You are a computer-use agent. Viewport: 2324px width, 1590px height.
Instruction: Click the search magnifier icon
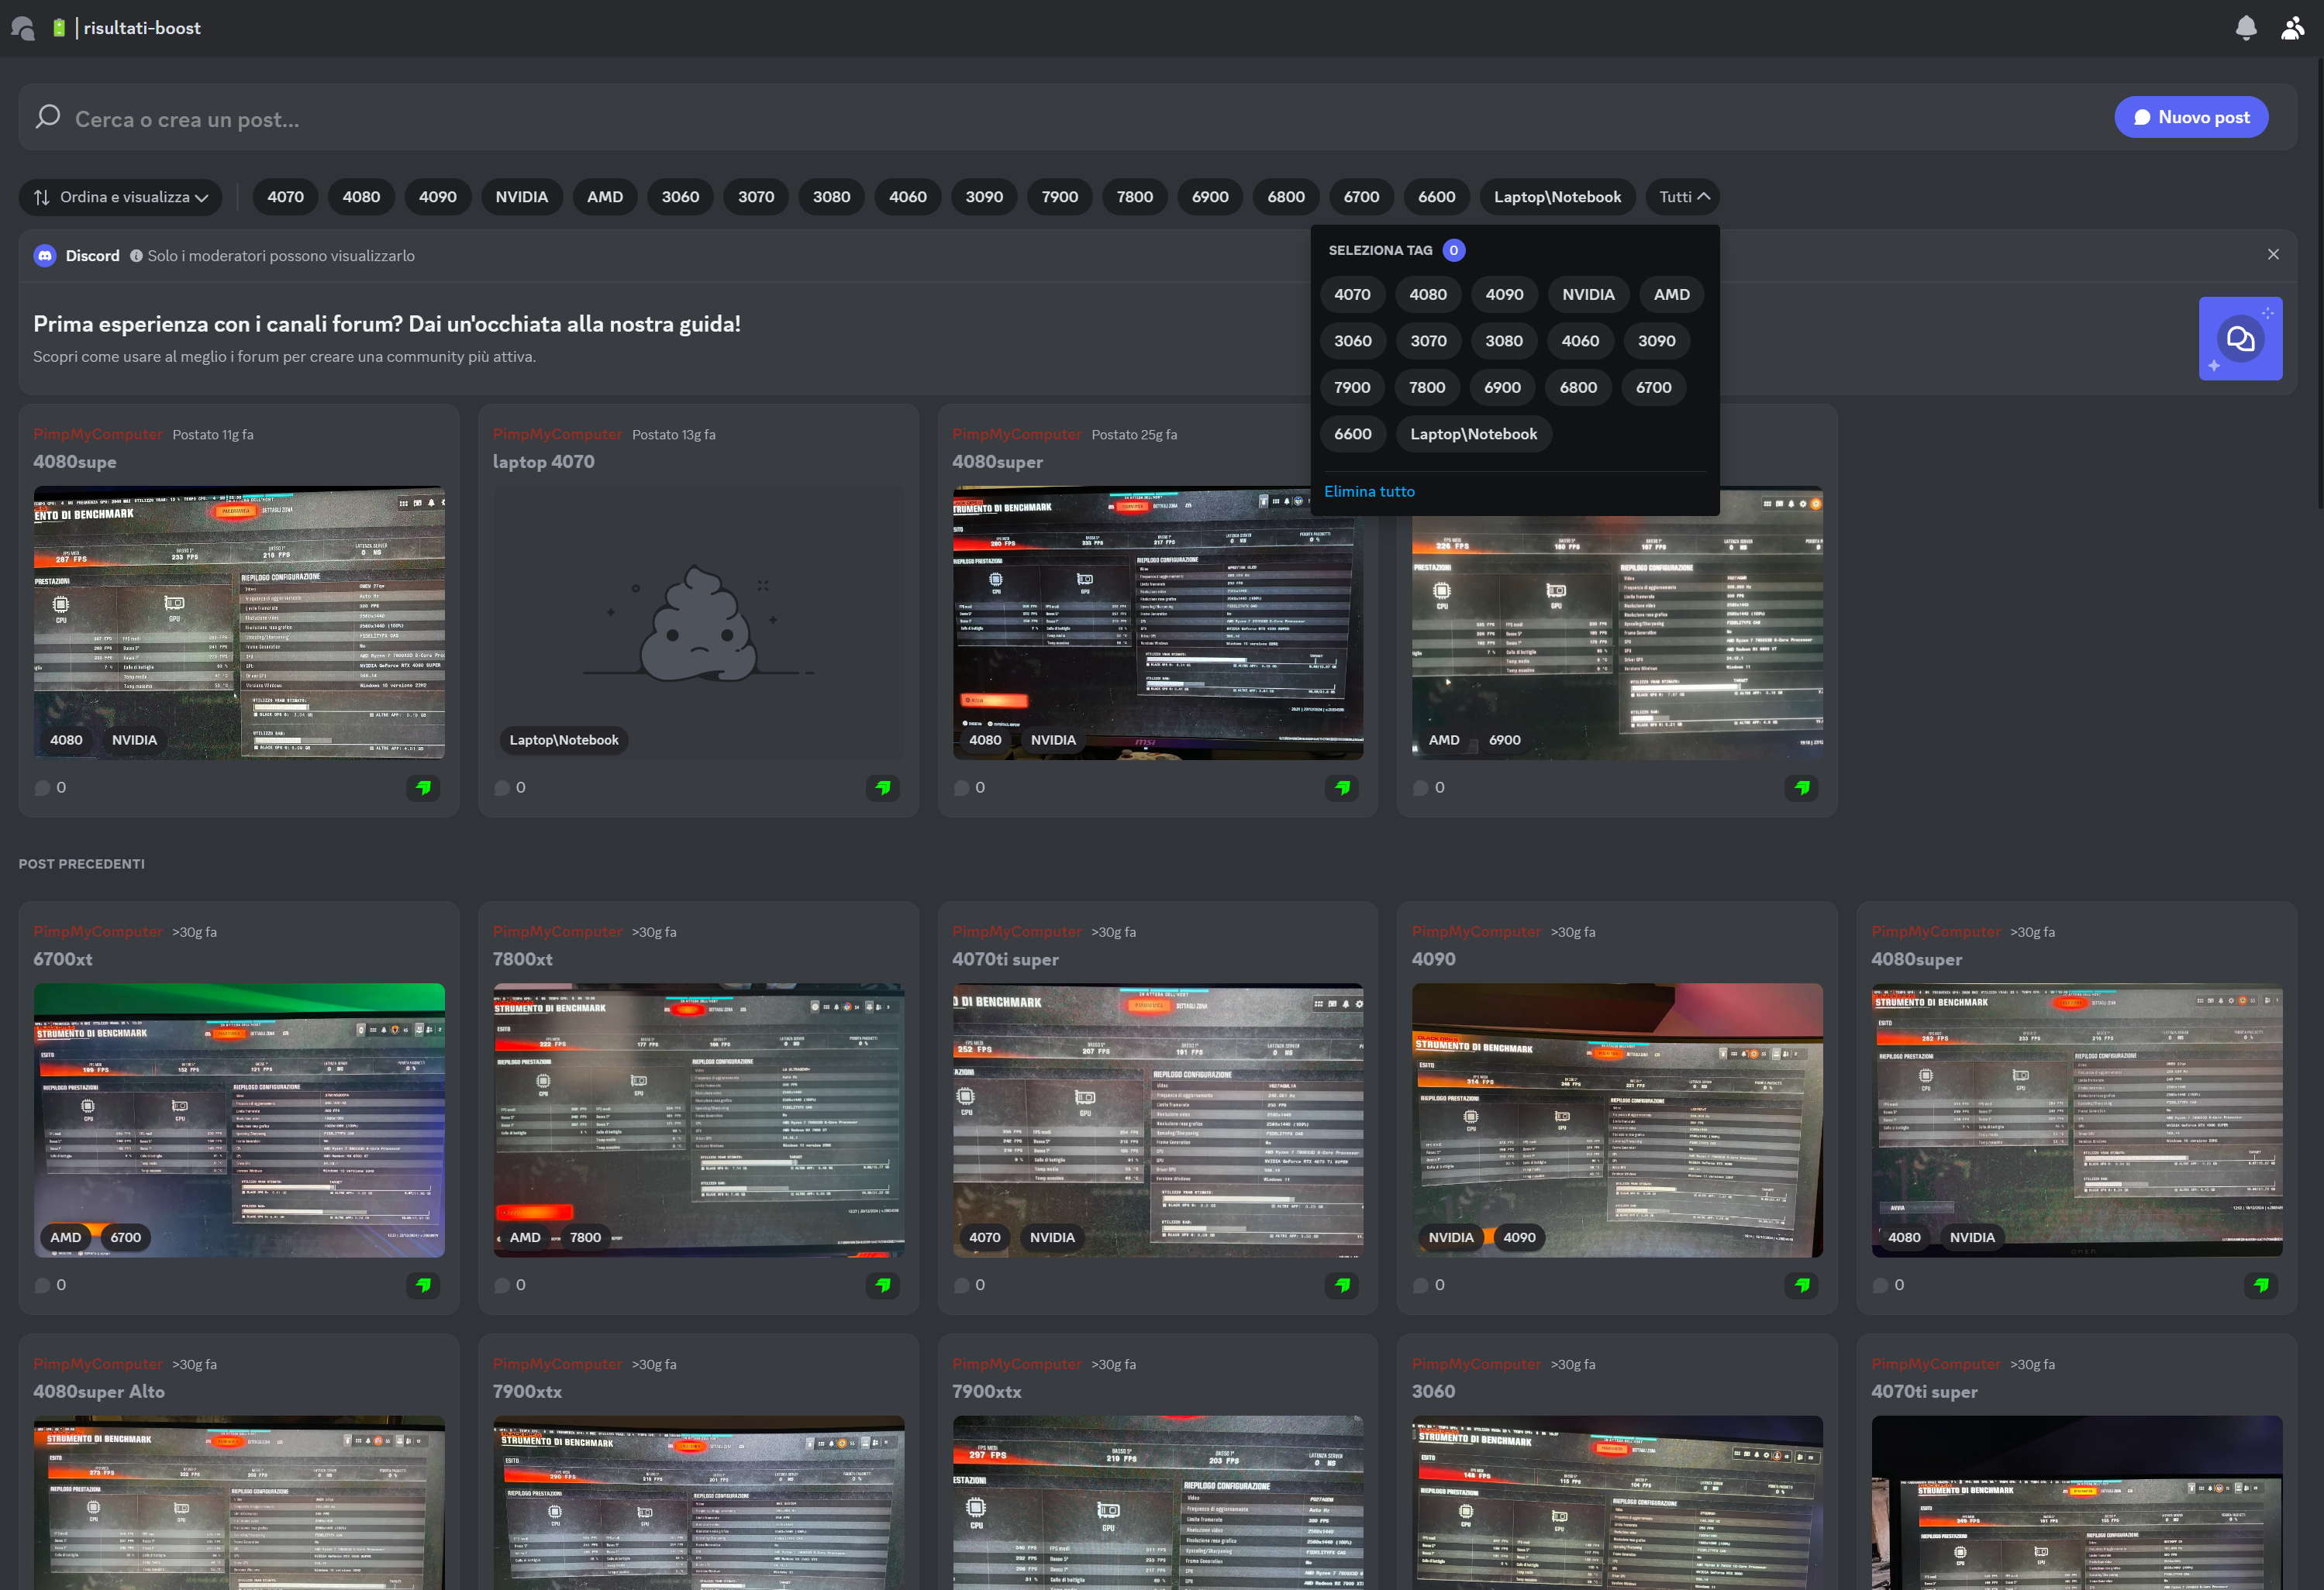pos(47,117)
